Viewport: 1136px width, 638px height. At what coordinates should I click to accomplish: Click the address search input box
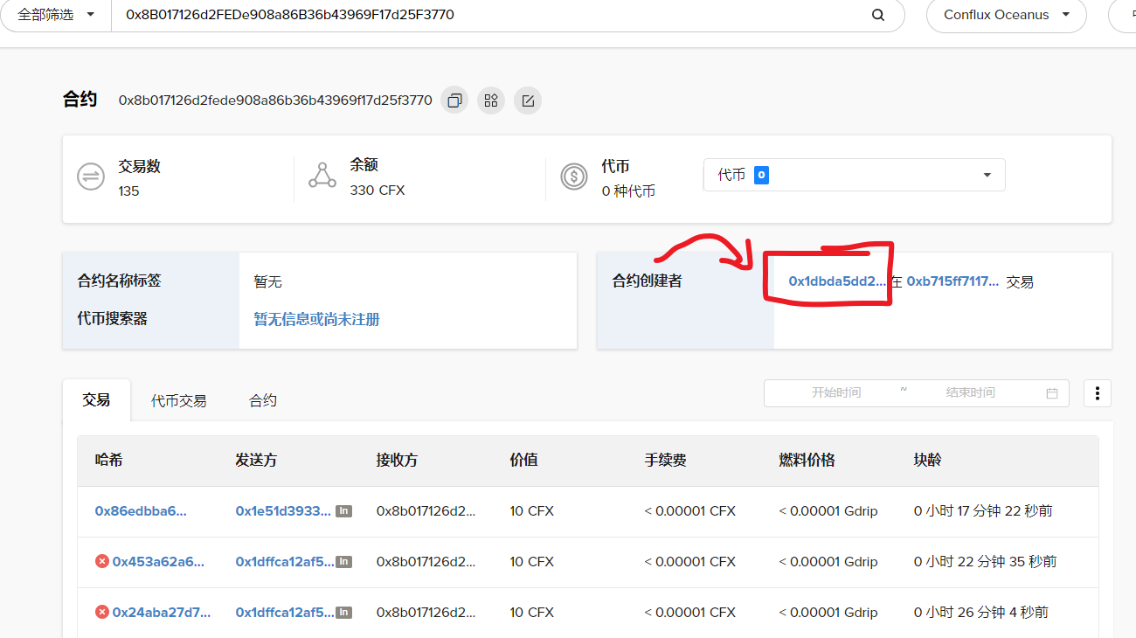click(x=489, y=15)
